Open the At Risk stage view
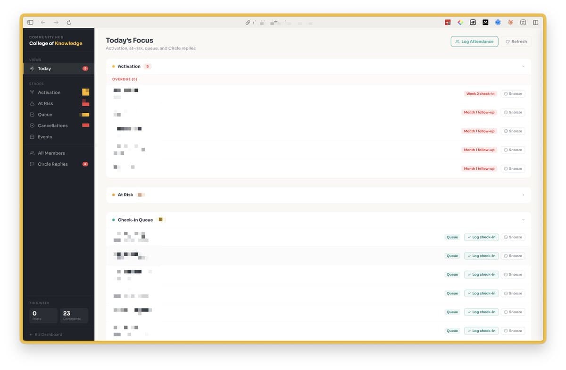The image size is (566, 370). [46, 103]
